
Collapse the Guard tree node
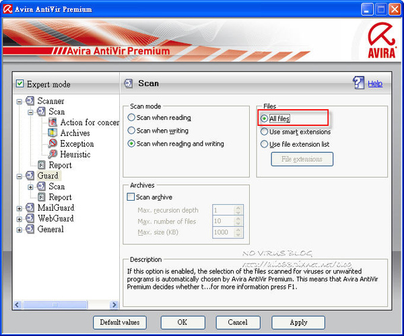20,176
